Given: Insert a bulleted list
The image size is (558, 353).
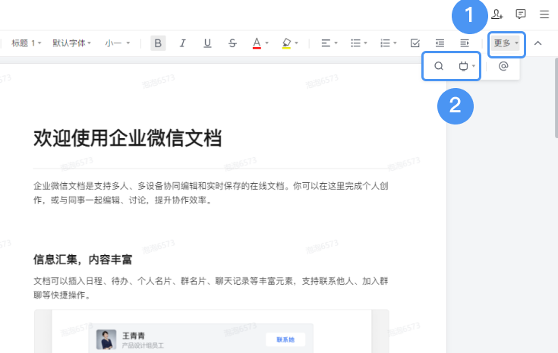Looking at the screenshot, I should tap(355, 43).
